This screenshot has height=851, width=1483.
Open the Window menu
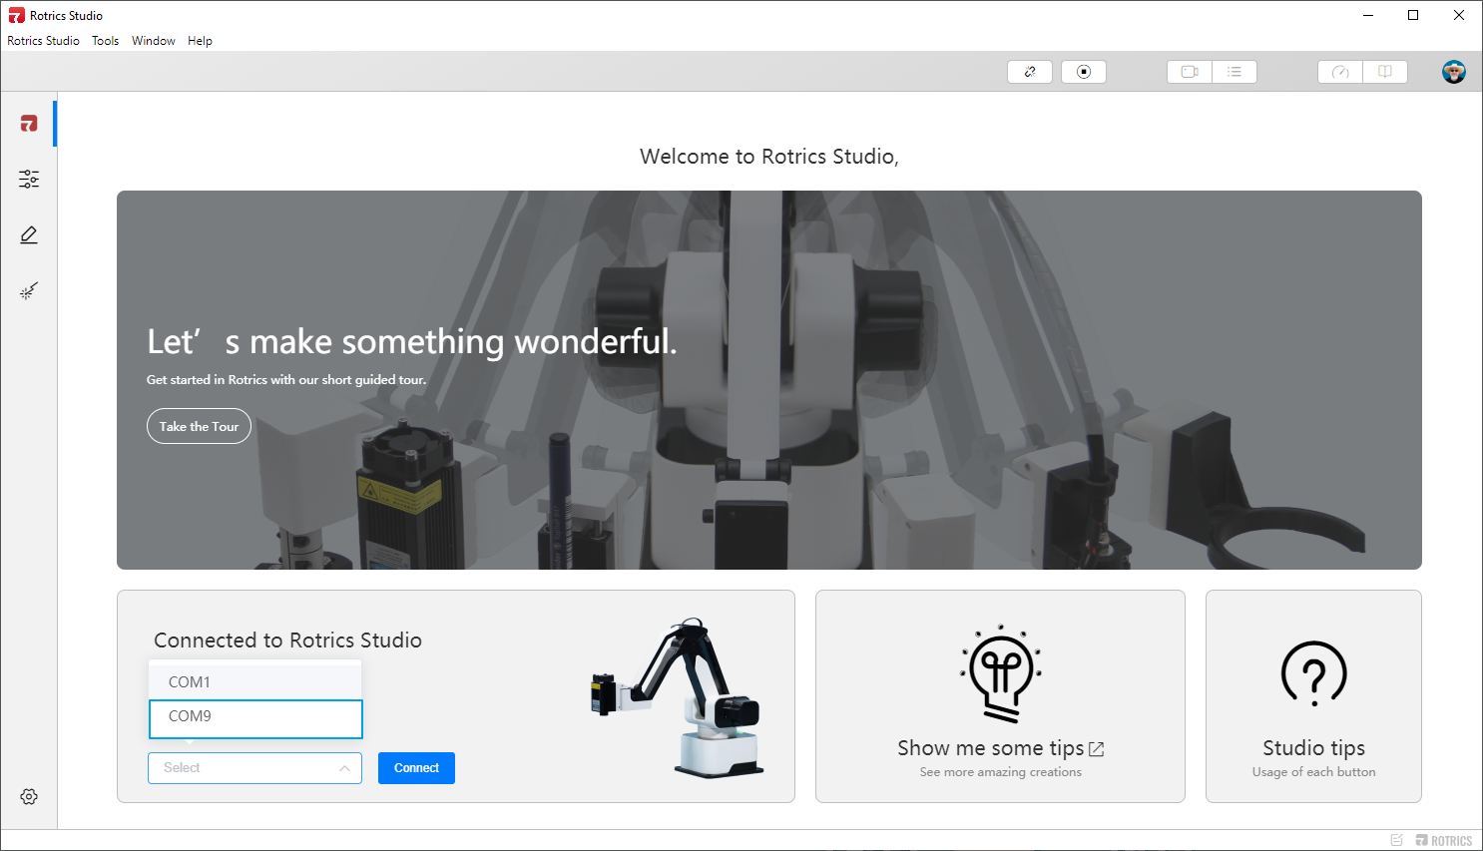point(154,41)
